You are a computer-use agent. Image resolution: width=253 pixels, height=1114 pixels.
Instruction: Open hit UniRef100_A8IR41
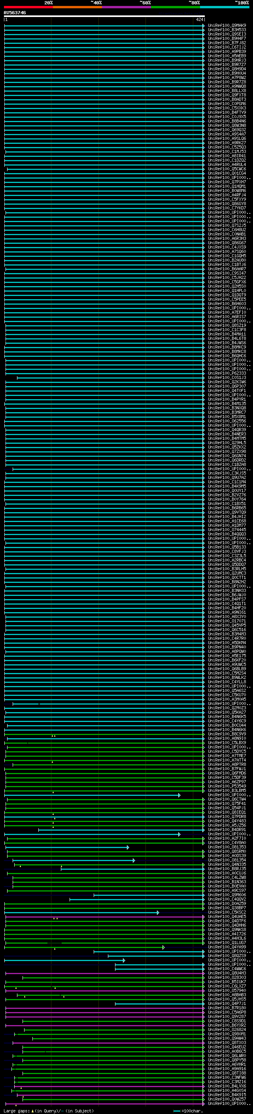coord(227,156)
